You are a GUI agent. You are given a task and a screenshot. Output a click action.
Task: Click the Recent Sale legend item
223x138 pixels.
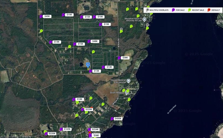point(196,10)
